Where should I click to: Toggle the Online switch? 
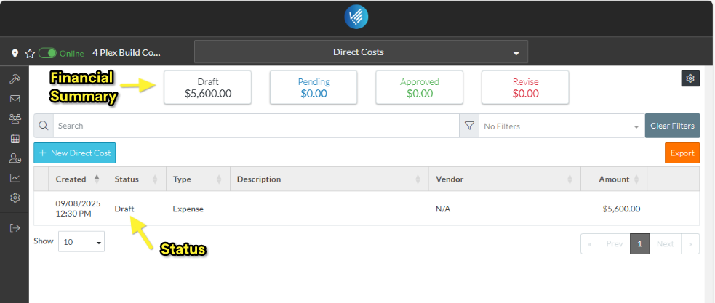[48, 53]
